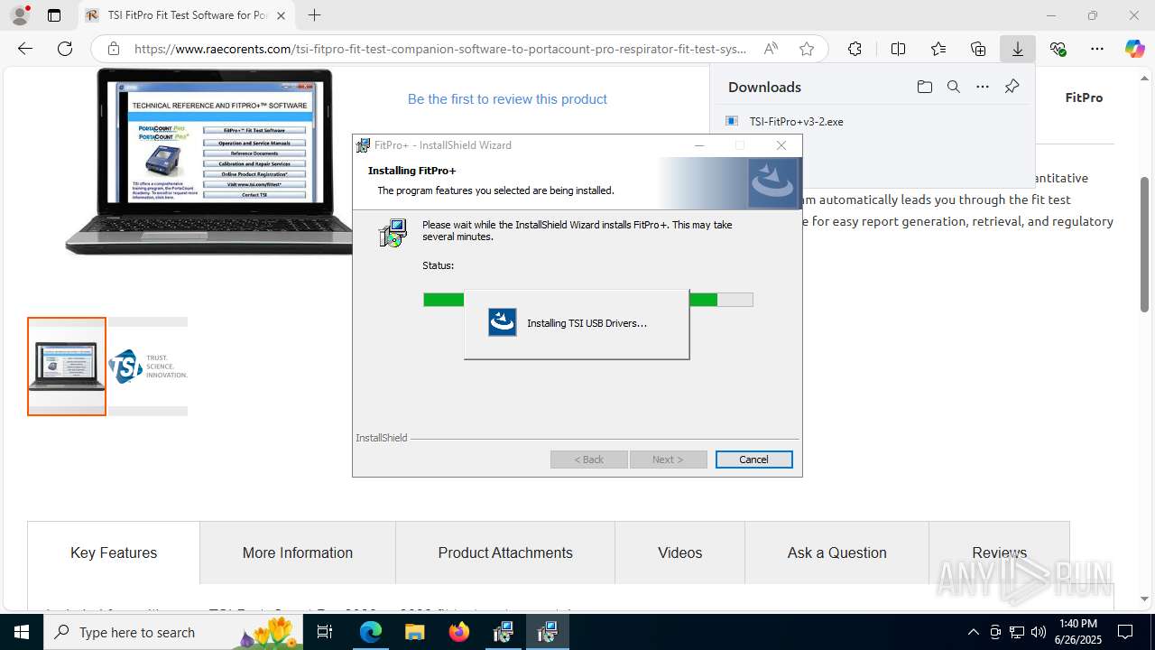Cancel the FitPro+ installation
The width and height of the screenshot is (1155, 650).
click(753, 460)
